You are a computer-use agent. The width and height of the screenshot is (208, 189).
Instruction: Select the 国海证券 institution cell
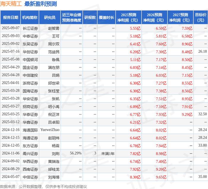click(30, 91)
